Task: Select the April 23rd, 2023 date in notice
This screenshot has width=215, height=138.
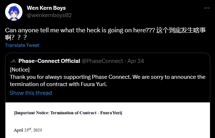Action: point(28,130)
